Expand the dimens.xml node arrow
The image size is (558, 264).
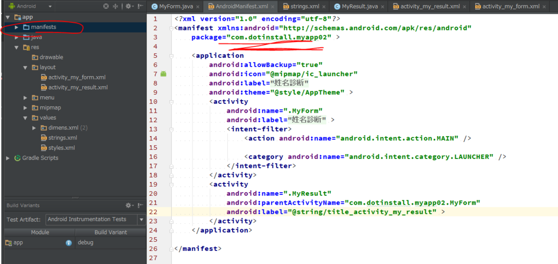click(34, 128)
